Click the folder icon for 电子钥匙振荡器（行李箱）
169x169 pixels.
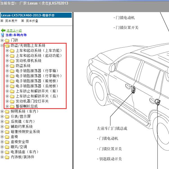[x=12, y=71]
